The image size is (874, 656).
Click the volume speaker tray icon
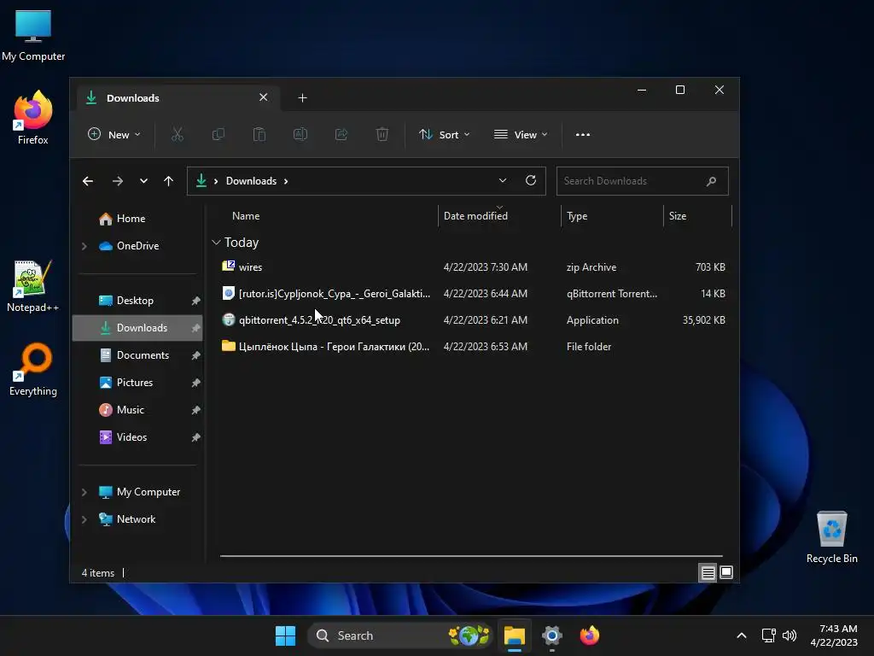[x=790, y=635]
